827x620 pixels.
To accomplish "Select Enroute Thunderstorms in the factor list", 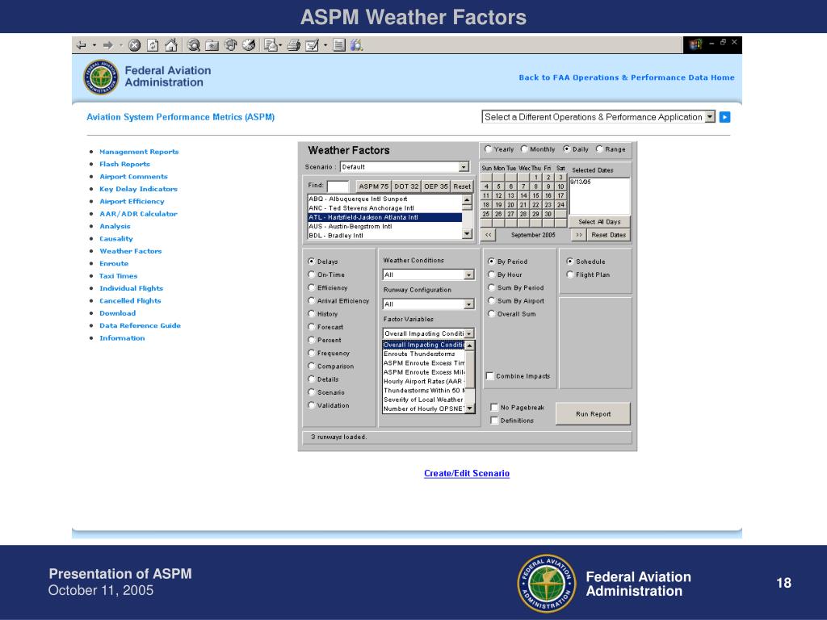I will tap(423, 354).
